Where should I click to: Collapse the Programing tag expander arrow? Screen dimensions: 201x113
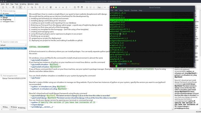point(1,19)
